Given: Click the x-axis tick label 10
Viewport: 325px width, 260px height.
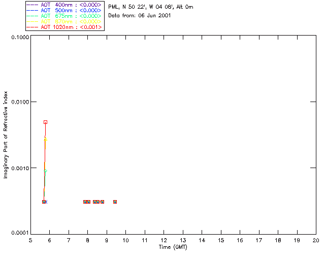Looking at the screenshot, I should (x=125, y=240).
